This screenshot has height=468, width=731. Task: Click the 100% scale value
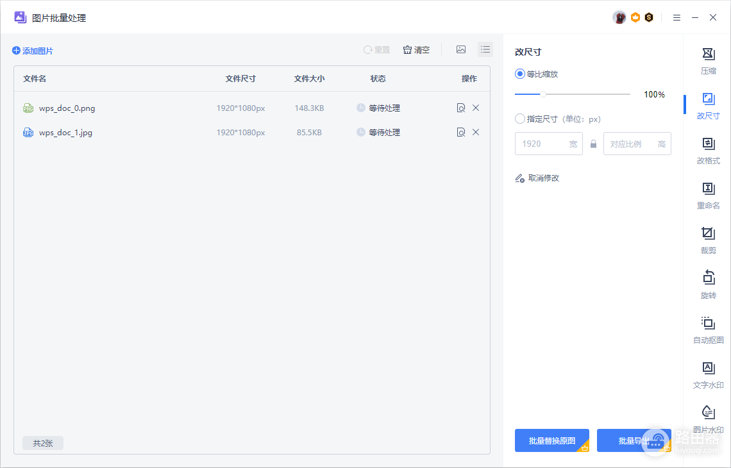(654, 94)
